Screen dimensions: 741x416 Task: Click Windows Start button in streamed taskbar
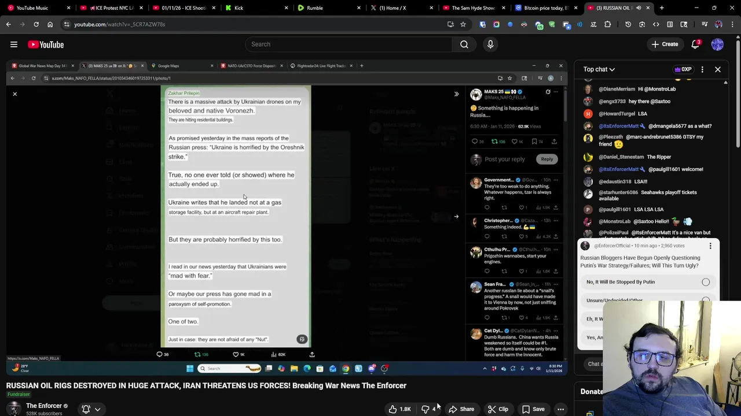[189, 369]
